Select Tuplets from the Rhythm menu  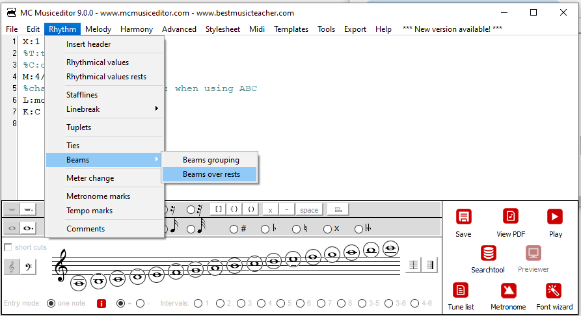click(x=105, y=127)
